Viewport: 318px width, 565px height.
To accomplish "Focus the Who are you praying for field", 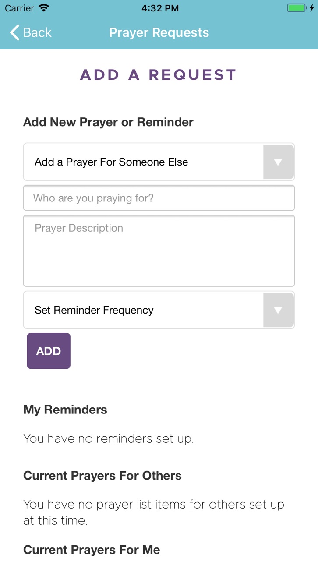I will pyautogui.click(x=159, y=198).
